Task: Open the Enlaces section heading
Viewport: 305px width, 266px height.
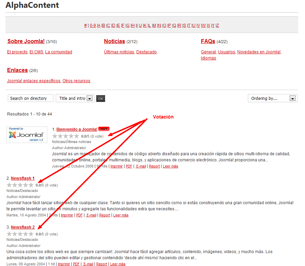Action: pyautogui.click(x=17, y=70)
